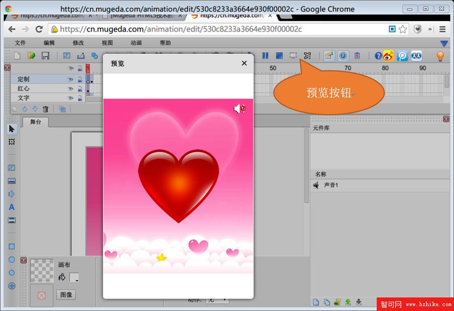The width and height of the screenshot is (454, 311).
Task: Mute sound in the preview window
Action: pyautogui.click(x=240, y=109)
